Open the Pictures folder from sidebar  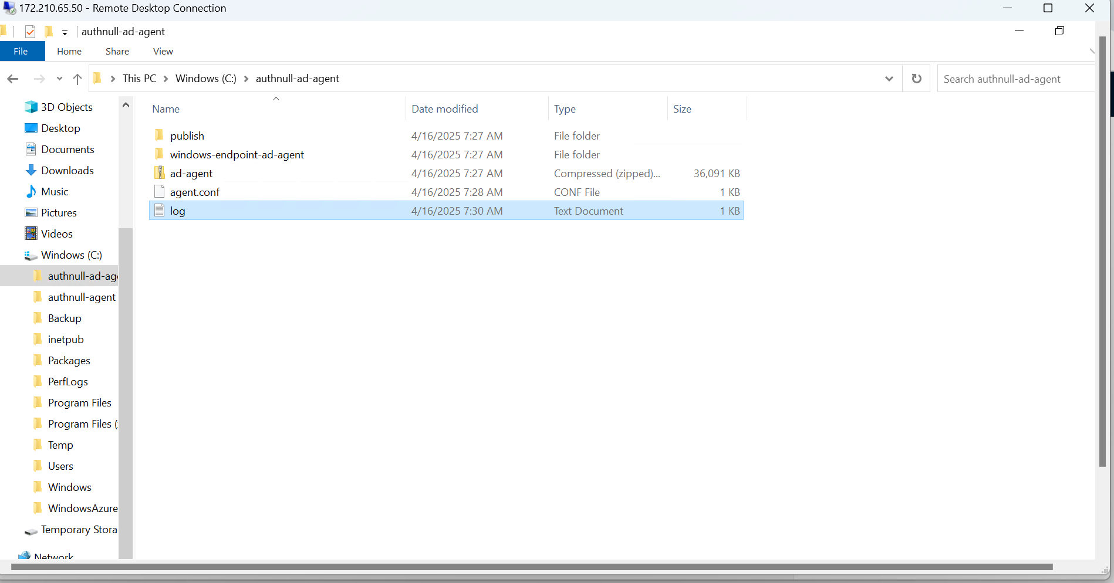click(x=59, y=212)
